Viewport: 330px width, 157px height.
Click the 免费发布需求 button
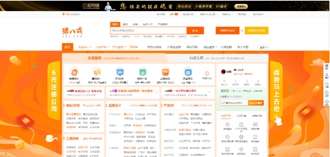point(227,31)
